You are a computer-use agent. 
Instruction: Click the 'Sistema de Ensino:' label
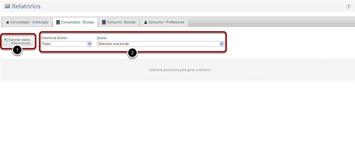[54, 38]
